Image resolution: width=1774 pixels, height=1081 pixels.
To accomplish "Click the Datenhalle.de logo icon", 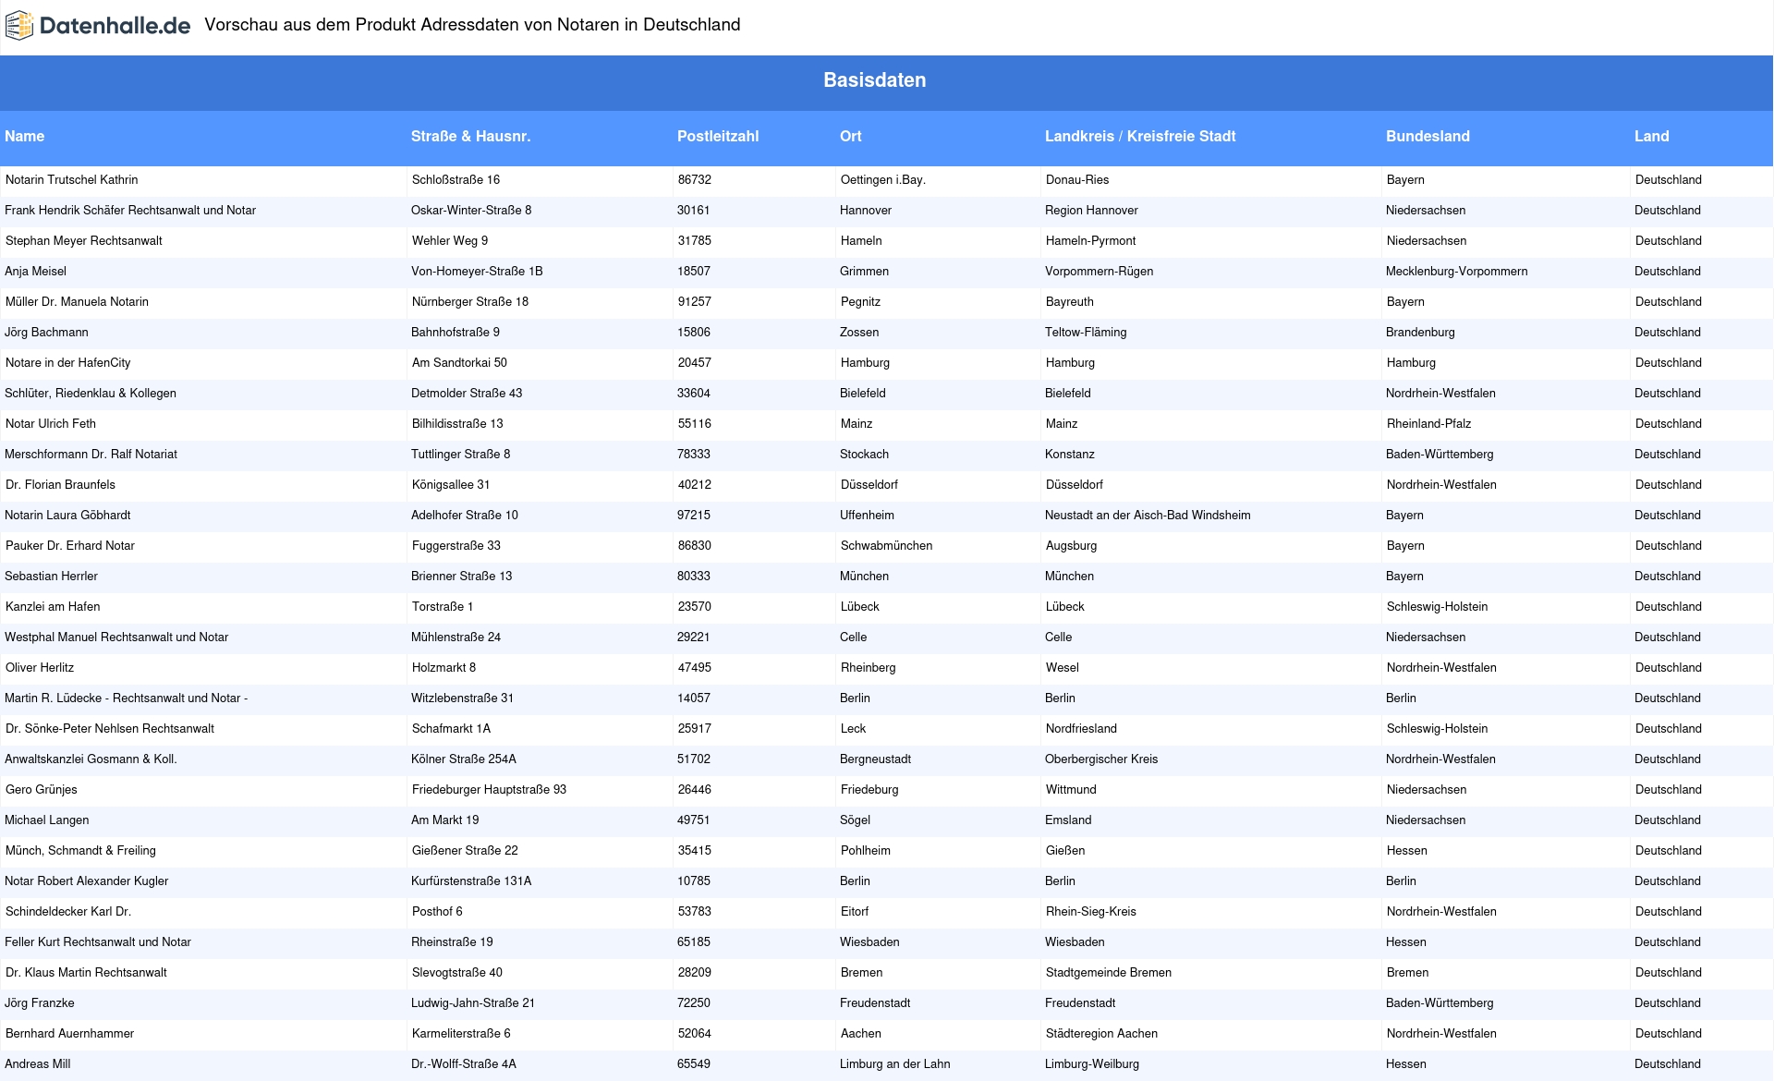I will (x=18, y=26).
